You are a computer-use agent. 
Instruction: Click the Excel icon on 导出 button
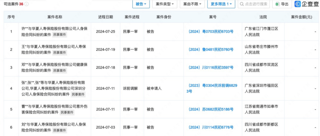click(x=277, y=4)
